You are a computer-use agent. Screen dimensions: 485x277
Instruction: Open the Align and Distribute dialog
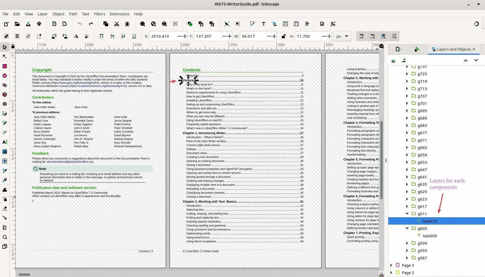(x=307, y=24)
